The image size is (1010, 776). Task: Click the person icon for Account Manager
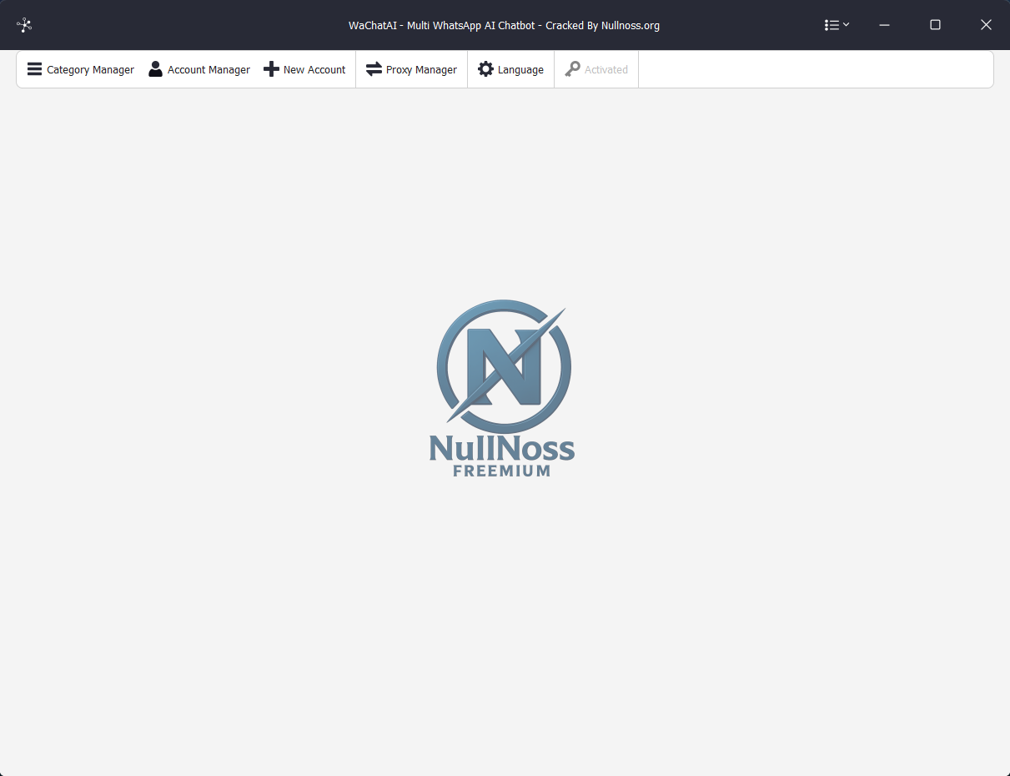[155, 69]
